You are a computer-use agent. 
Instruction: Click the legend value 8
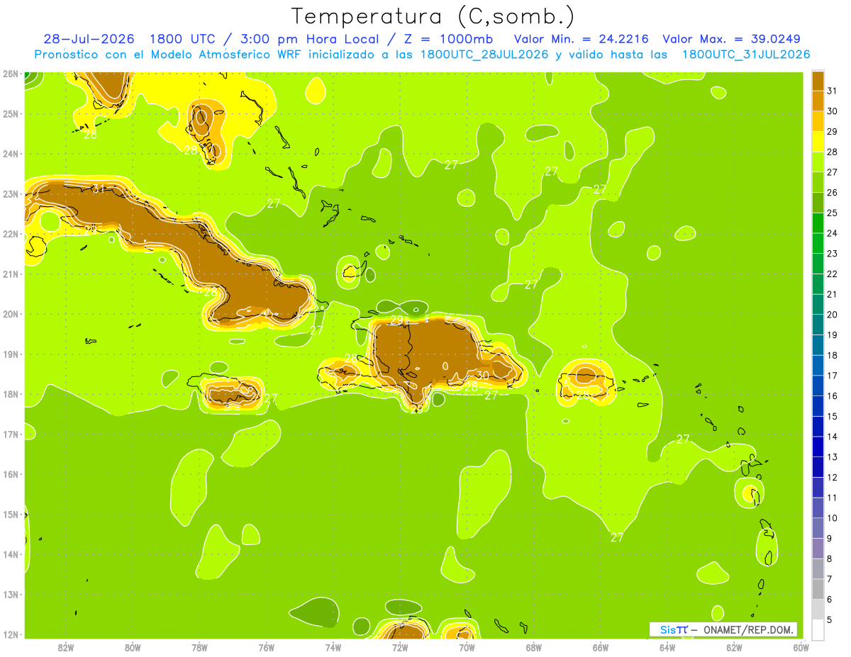pos(830,559)
